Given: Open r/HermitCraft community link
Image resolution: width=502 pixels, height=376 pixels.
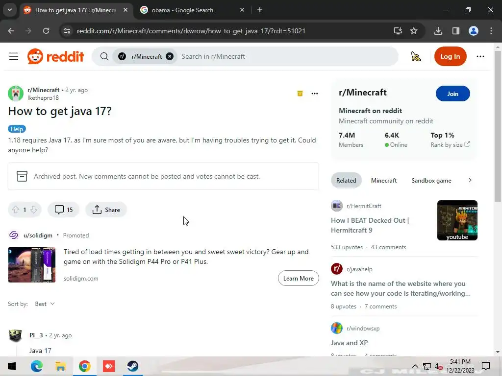Looking at the screenshot, I should [x=364, y=206].
